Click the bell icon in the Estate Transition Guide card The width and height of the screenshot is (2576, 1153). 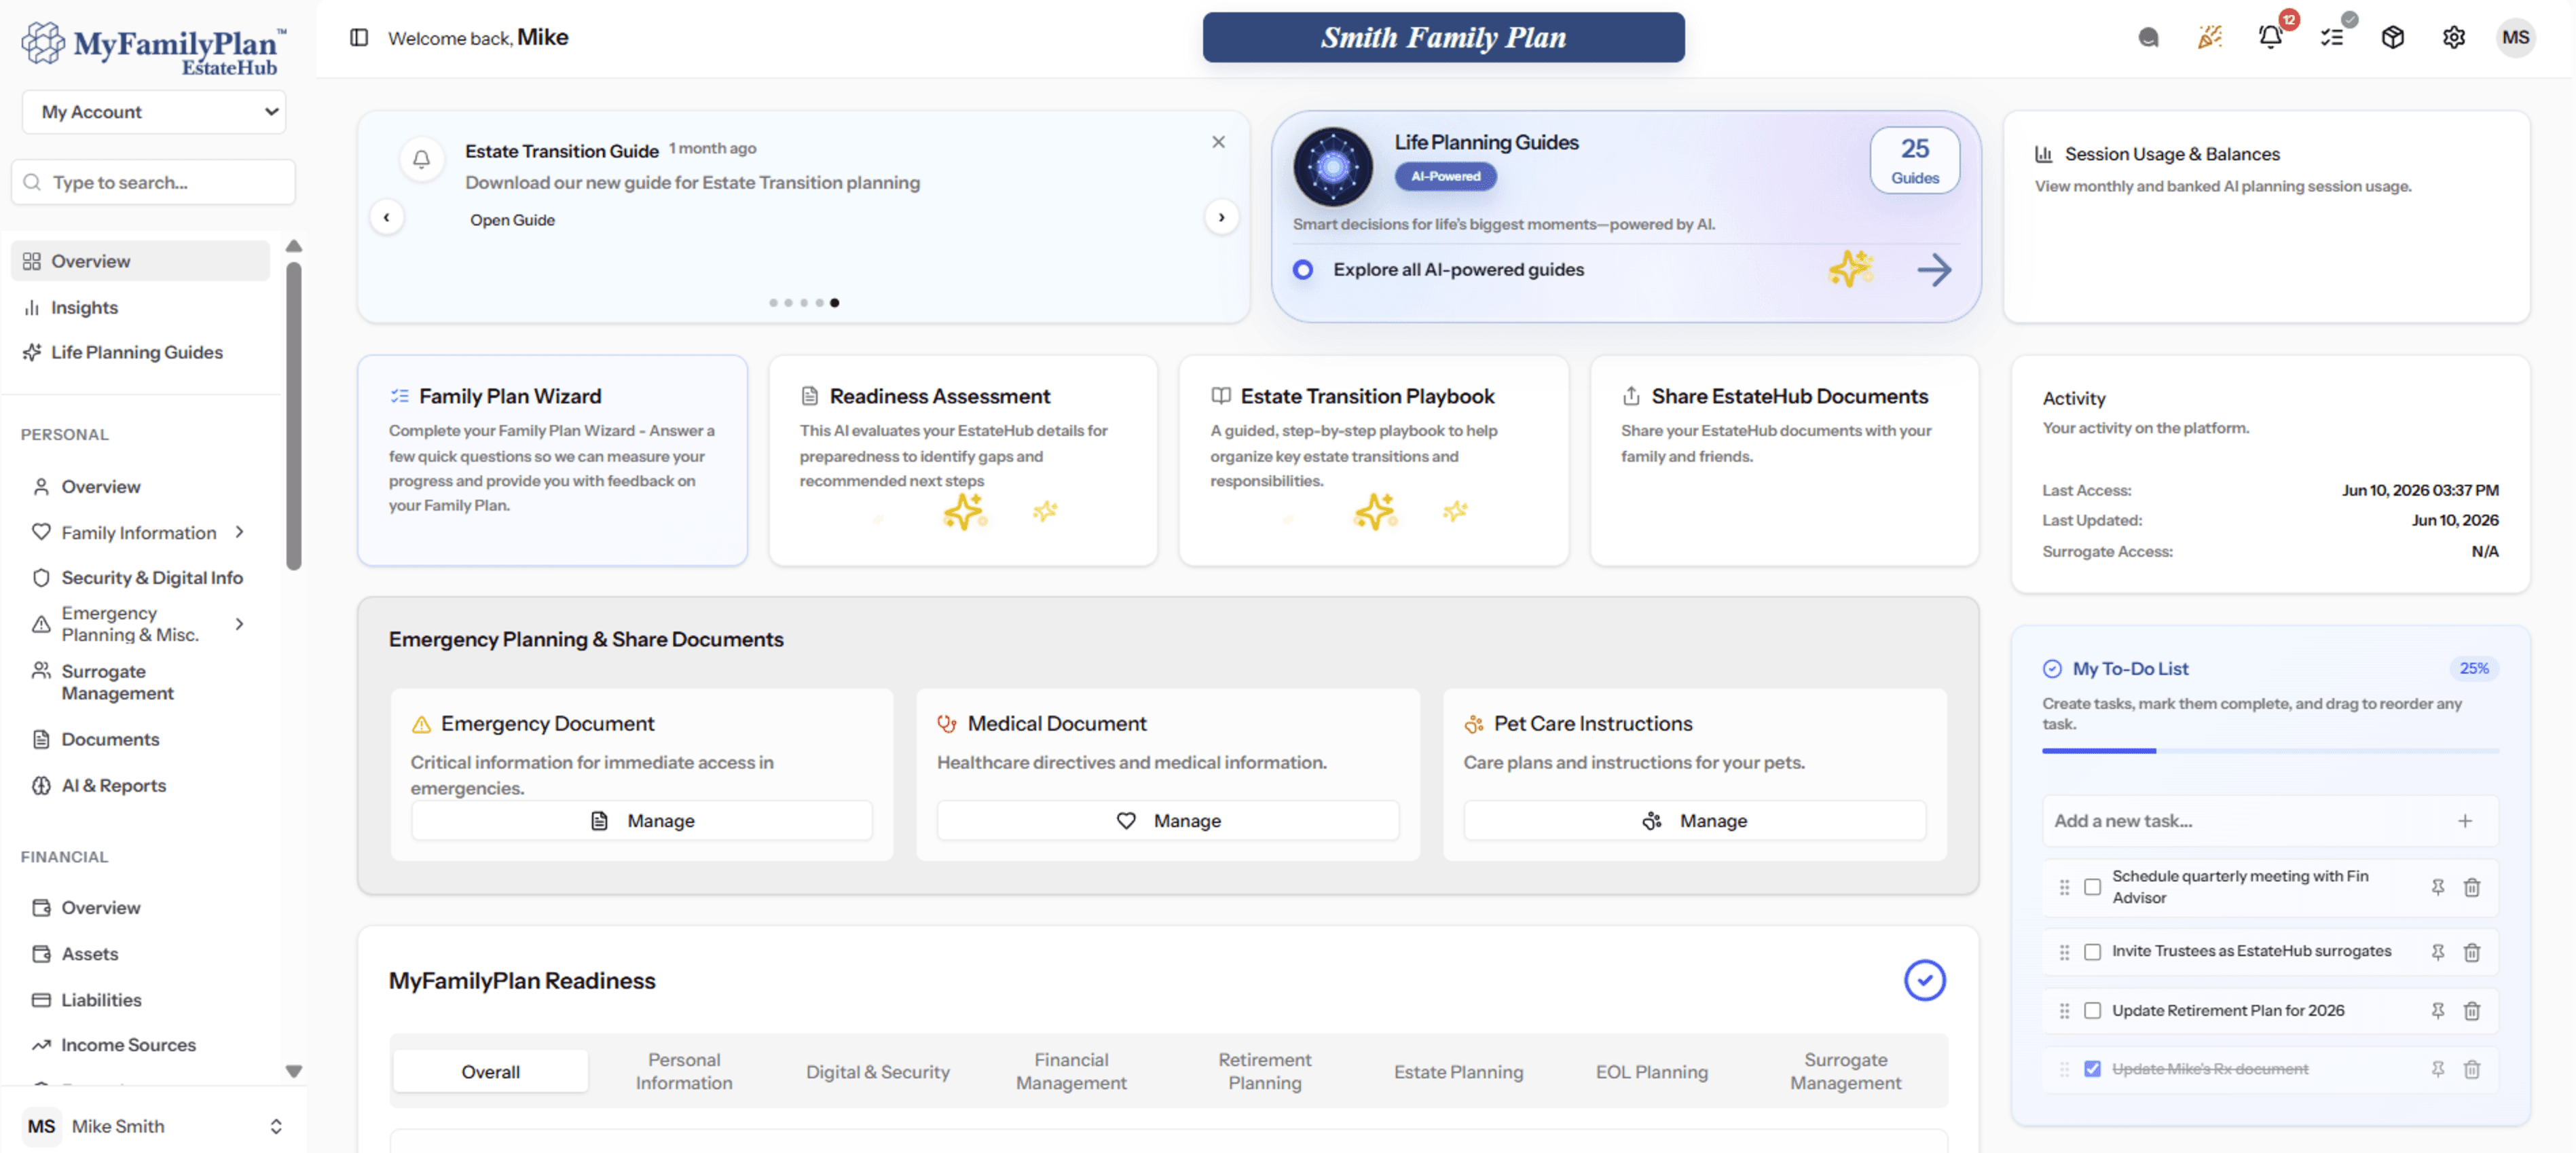click(x=421, y=158)
